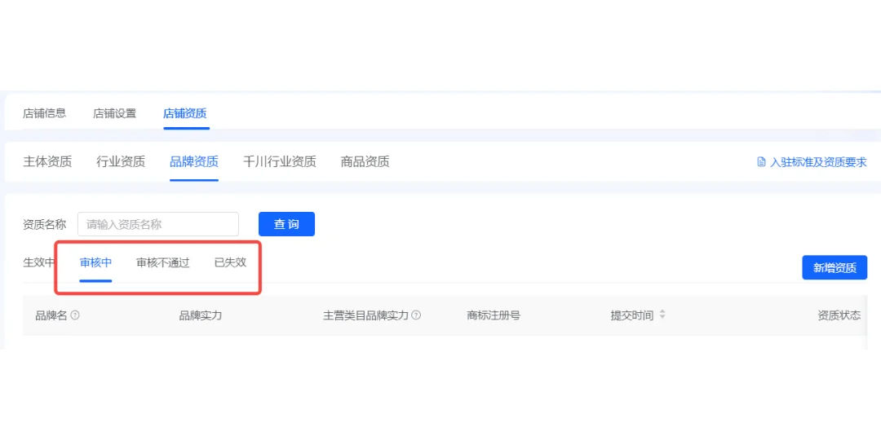Select the 品牌资质 tab

click(194, 161)
